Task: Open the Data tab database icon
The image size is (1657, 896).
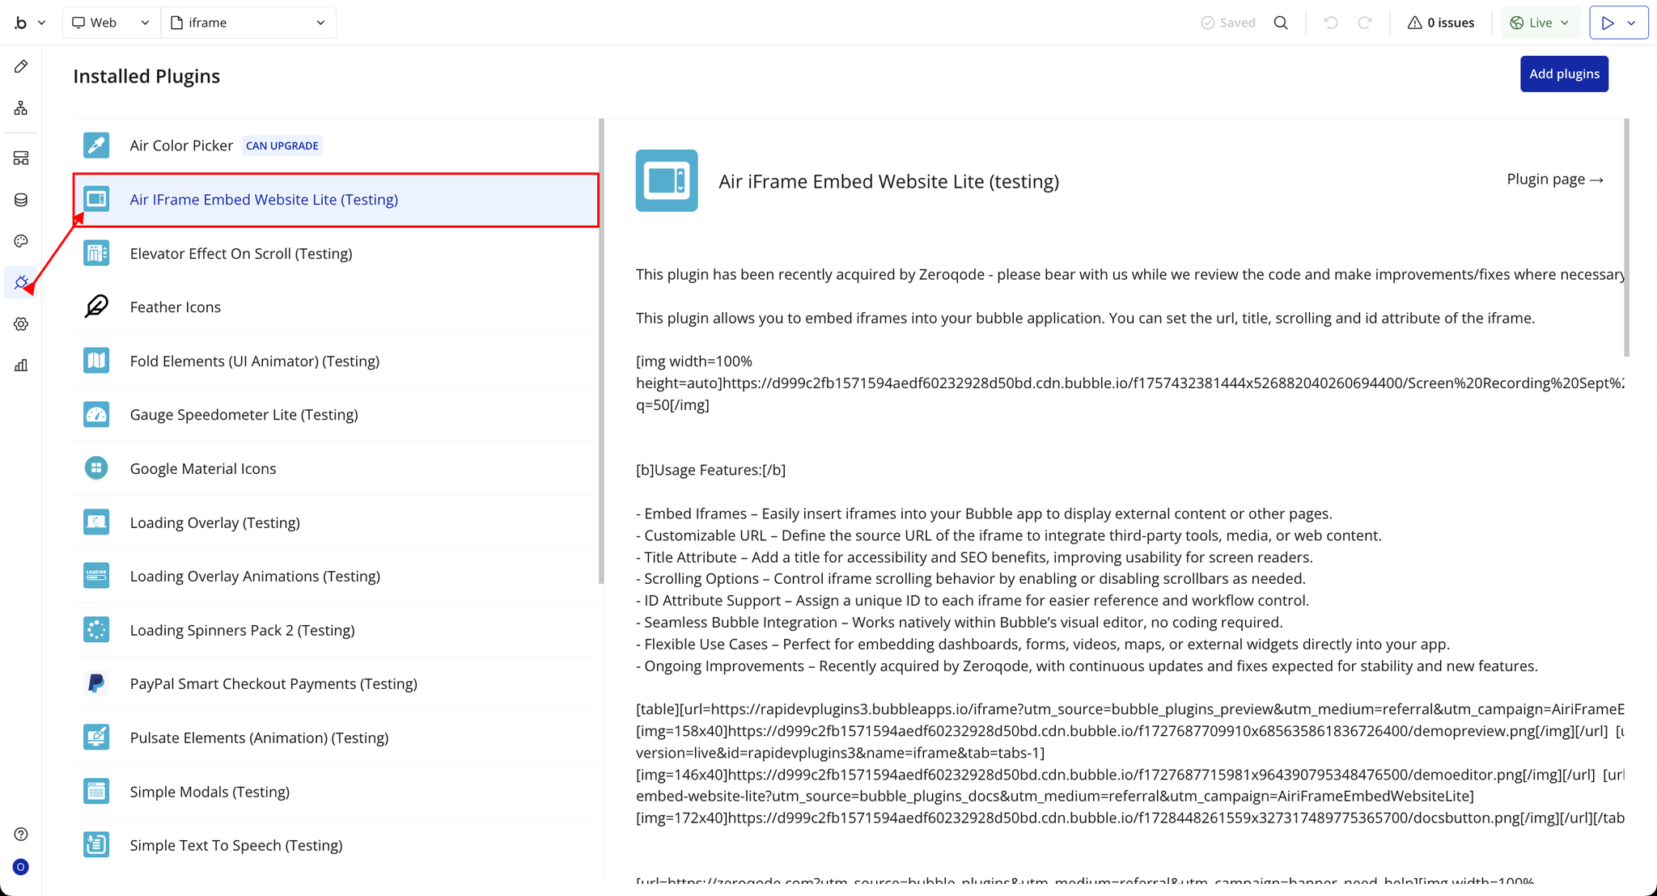Action: point(21,200)
